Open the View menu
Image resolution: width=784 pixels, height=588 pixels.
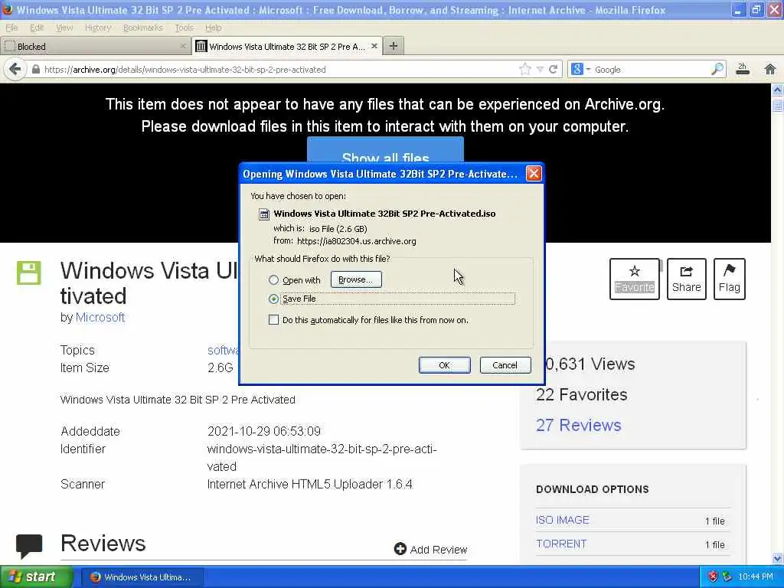click(64, 28)
